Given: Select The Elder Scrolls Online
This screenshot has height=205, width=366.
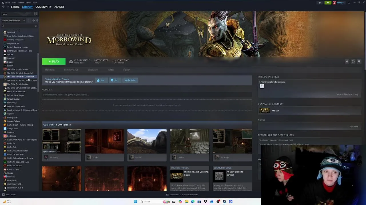Looking at the screenshot, I should point(17,84).
